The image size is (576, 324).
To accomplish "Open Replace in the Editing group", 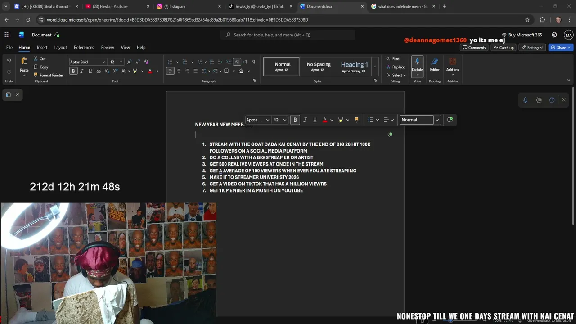I will (x=396, y=67).
